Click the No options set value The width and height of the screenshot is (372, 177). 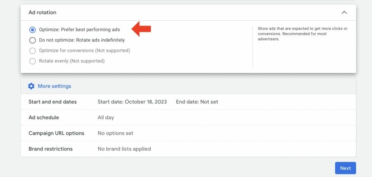click(116, 133)
